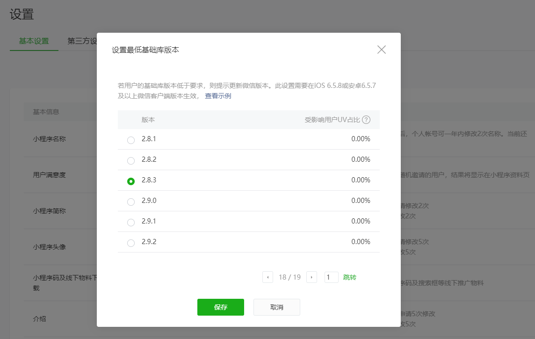Click the 介绍 row label
Image resolution: width=535 pixels, height=339 pixels.
pyautogui.click(x=39, y=319)
